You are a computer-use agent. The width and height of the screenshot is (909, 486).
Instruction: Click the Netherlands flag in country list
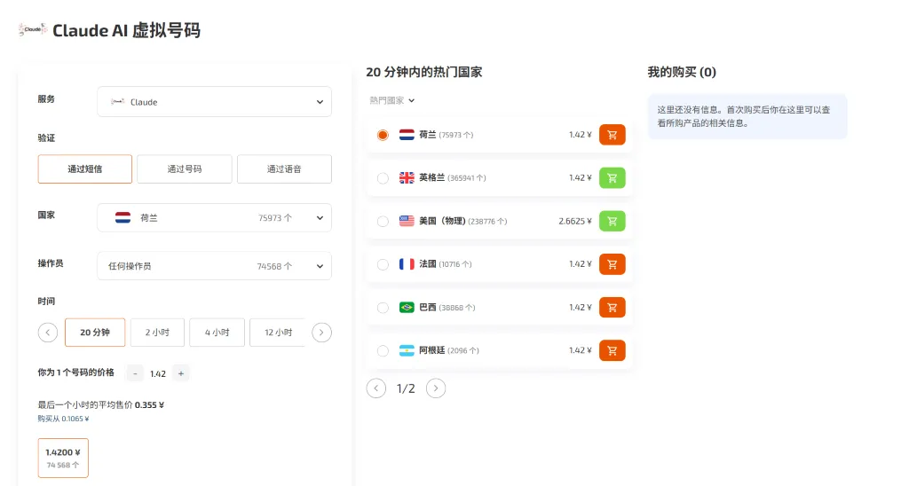pos(407,135)
